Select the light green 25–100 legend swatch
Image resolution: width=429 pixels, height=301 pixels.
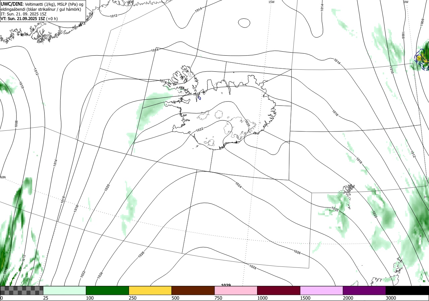pyautogui.click(x=65, y=290)
